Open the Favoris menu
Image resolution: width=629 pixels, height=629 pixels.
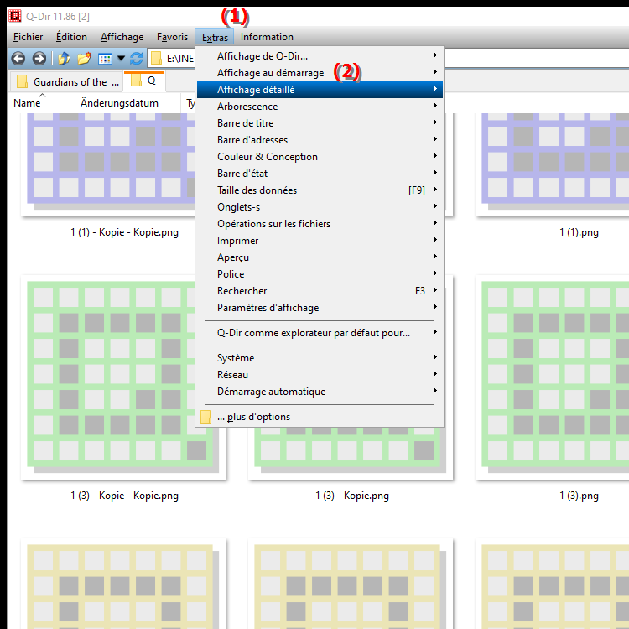pyautogui.click(x=172, y=37)
